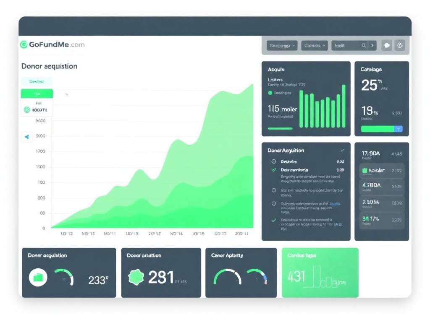Click the search magnifier icon

point(364,45)
